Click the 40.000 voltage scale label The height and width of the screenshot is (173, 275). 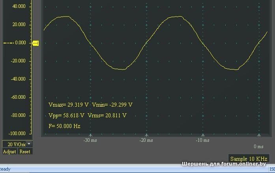[x=19, y=6]
